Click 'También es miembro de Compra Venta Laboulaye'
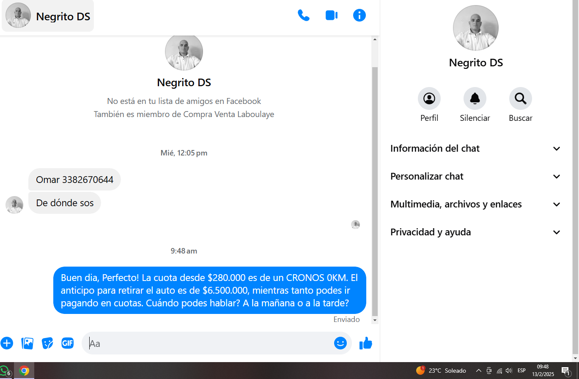The width and height of the screenshot is (579, 379). click(x=184, y=114)
